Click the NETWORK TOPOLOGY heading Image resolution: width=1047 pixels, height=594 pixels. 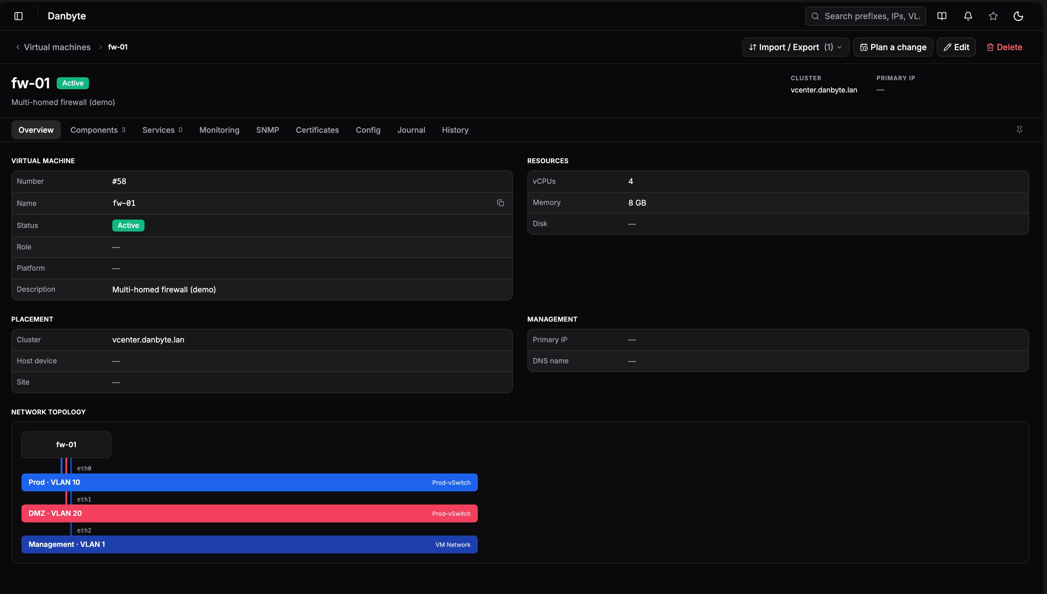[49, 412]
